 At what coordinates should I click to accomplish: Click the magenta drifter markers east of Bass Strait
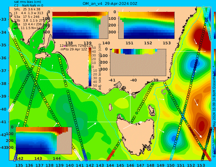coord(165,91)
